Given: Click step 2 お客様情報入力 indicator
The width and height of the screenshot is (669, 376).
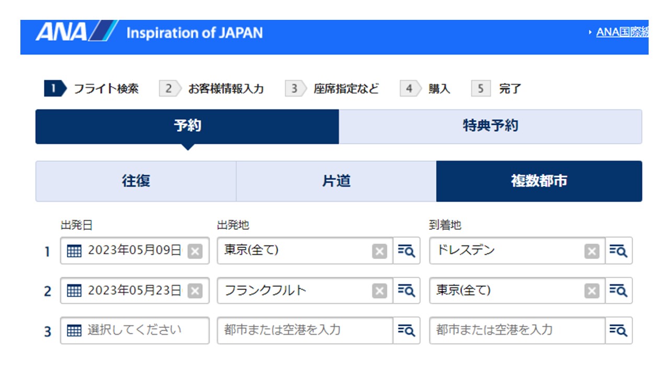Looking at the screenshot, I should pos(212,89).
